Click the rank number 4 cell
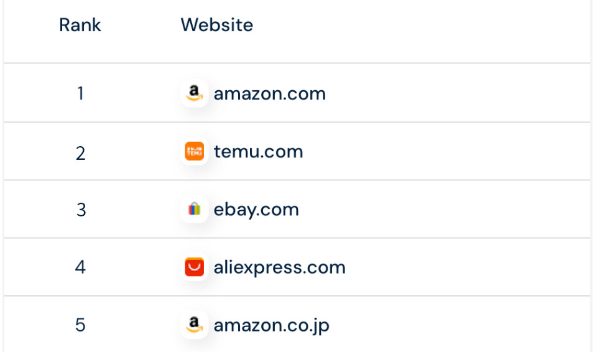The image size is (595, 352). pos(80,267)
